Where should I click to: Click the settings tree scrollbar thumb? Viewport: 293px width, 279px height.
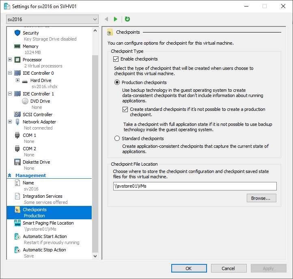(x=95, y=154)
